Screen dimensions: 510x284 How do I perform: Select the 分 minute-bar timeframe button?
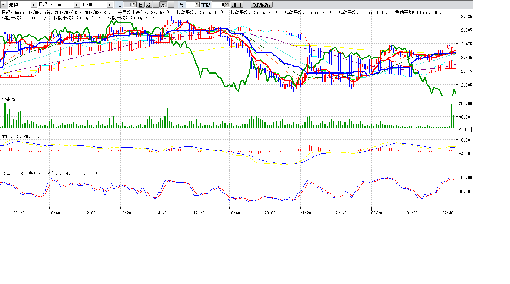(163, 5)
